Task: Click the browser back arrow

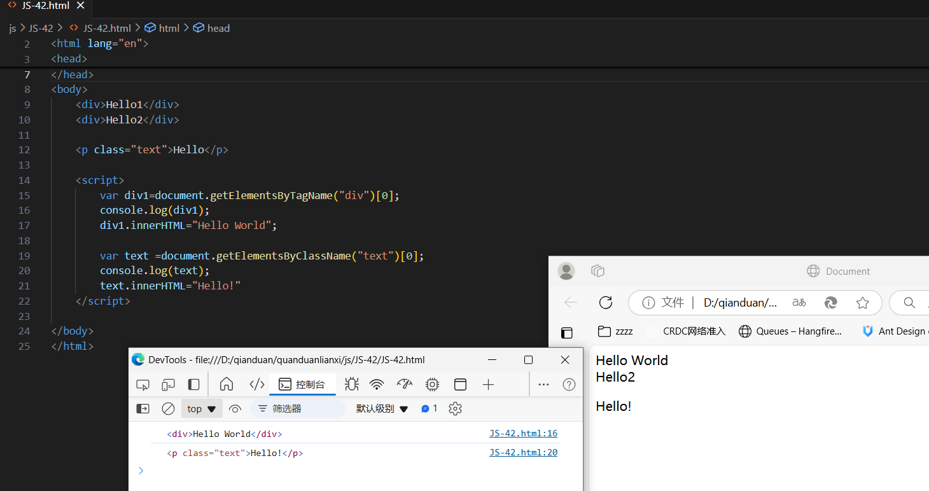Action: (x=571, y=303)
